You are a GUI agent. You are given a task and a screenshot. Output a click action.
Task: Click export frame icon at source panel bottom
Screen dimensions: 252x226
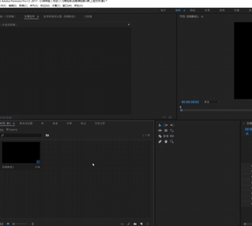click(170, 117)
